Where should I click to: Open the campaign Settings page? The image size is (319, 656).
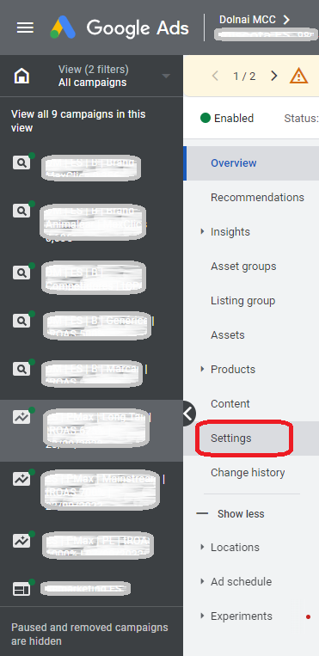[231, 438]
